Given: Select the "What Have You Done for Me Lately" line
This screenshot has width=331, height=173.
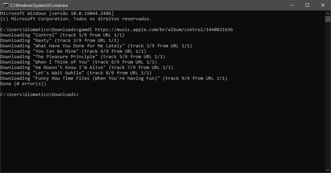Looking at the screenshot, I should tap(96, 46).
